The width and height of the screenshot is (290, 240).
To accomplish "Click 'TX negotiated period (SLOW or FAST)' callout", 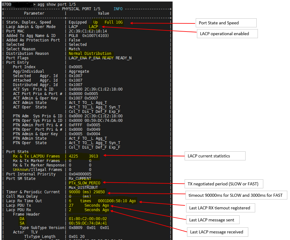I will click(x=224, y=184).
